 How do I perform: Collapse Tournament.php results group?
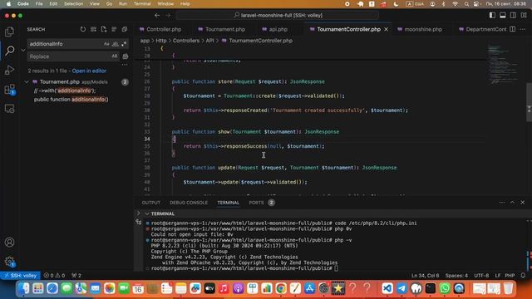coord(27,82)
